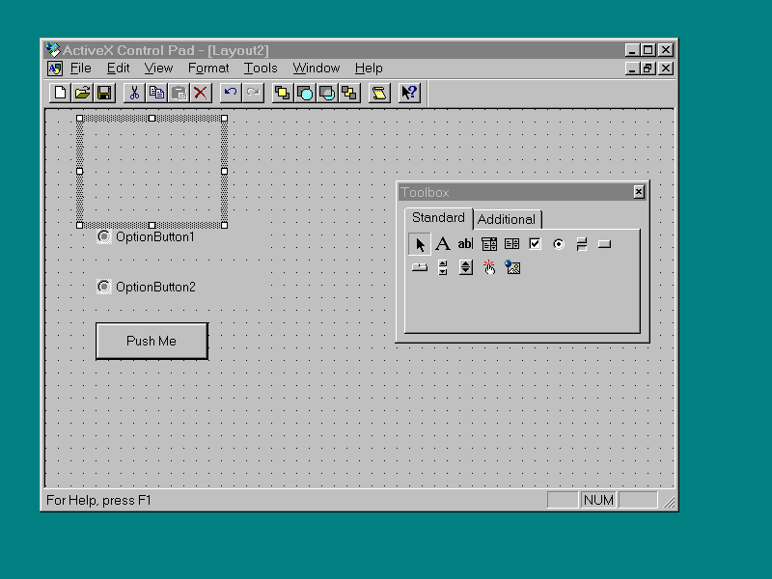Pick the Hot Spot hand tool
The height and width of the screenshot is (579, 772).
pyautogui.click(x=489, y=267)
